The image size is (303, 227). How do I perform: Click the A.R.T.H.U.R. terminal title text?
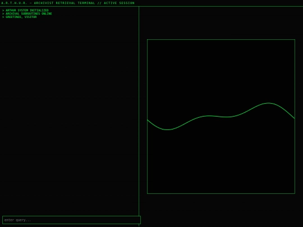click(68, 3)
